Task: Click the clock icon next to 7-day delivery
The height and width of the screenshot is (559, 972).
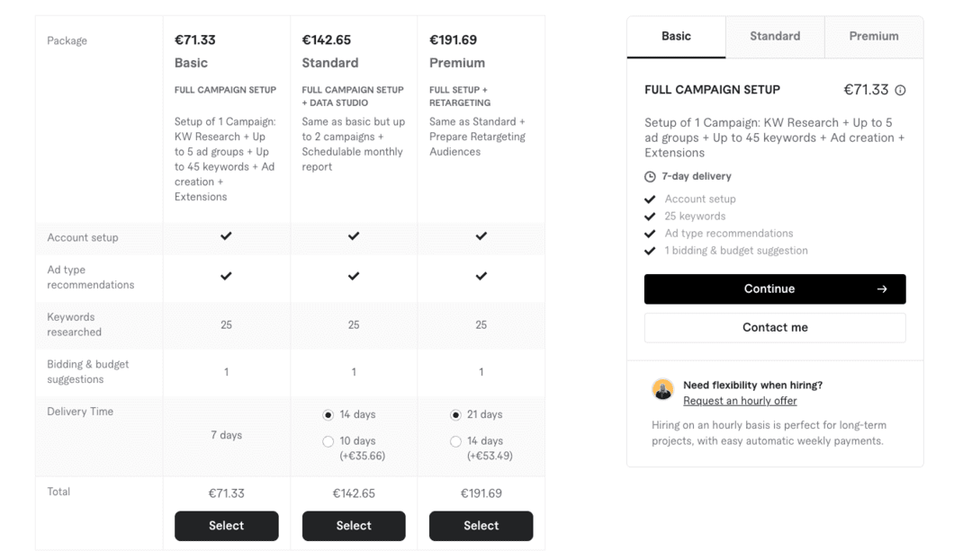Action: click(651, 177)
